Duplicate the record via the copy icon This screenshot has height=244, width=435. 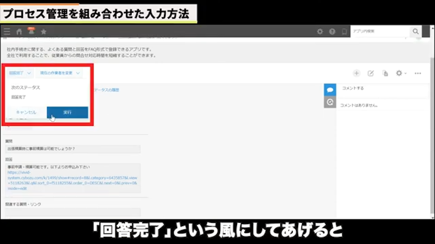point(385,73)
